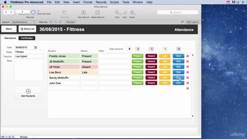Open the date calendar picker icon
Image resolution: width=247 pixels, height=139 pixels.
(36, 47)
